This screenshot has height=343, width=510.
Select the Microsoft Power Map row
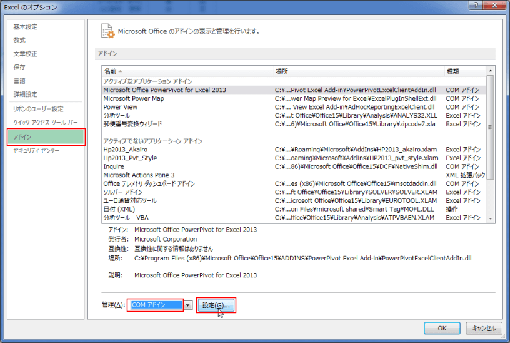pyautogui.click(x=294, y=98)
